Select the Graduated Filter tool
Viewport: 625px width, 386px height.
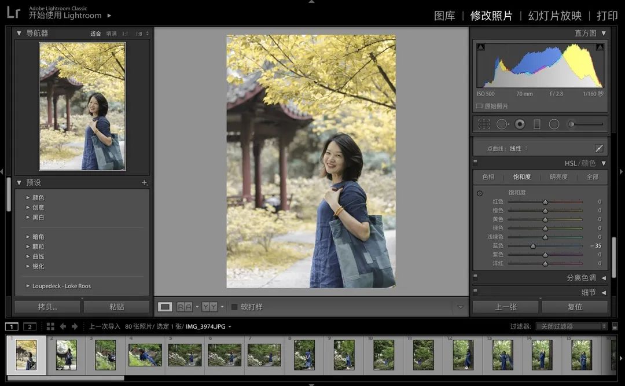point(536,124)
